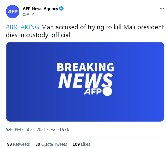This screenshot has height=148, width=166.
Task: Click the white circle beside the image's AFP logo
Action: tap(107, 91)
